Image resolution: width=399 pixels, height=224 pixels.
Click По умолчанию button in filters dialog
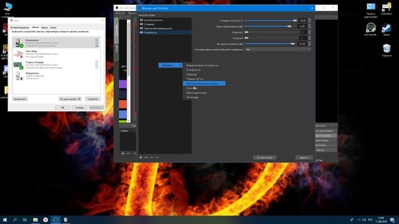pyautogui.click(x=264, y=157)
